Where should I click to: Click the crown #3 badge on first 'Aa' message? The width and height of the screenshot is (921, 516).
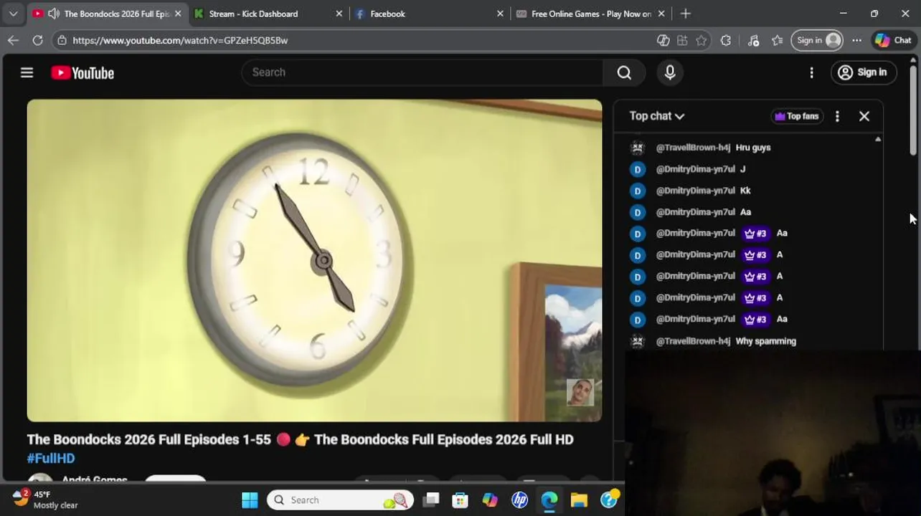point(755,234)
